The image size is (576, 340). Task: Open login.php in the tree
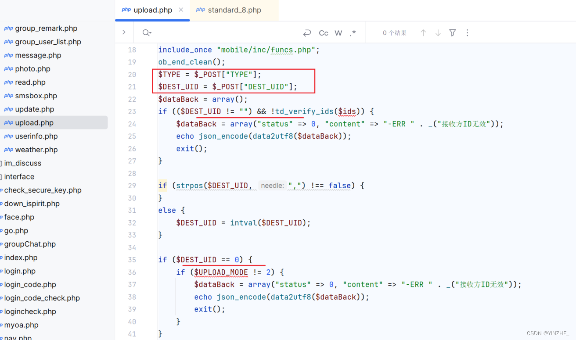20,271
